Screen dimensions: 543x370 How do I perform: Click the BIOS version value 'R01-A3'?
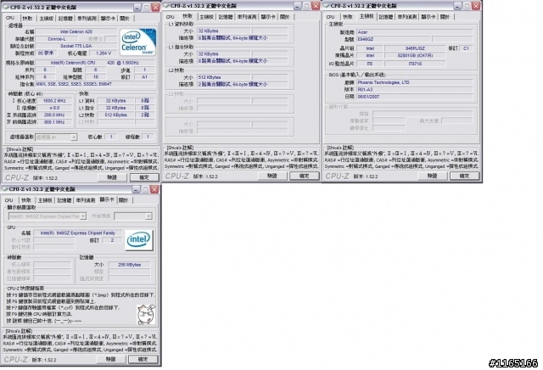[x=415, y=90]
